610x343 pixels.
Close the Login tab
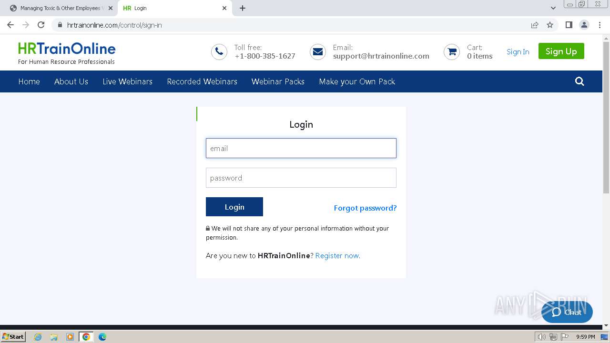(x=224, y=8)
